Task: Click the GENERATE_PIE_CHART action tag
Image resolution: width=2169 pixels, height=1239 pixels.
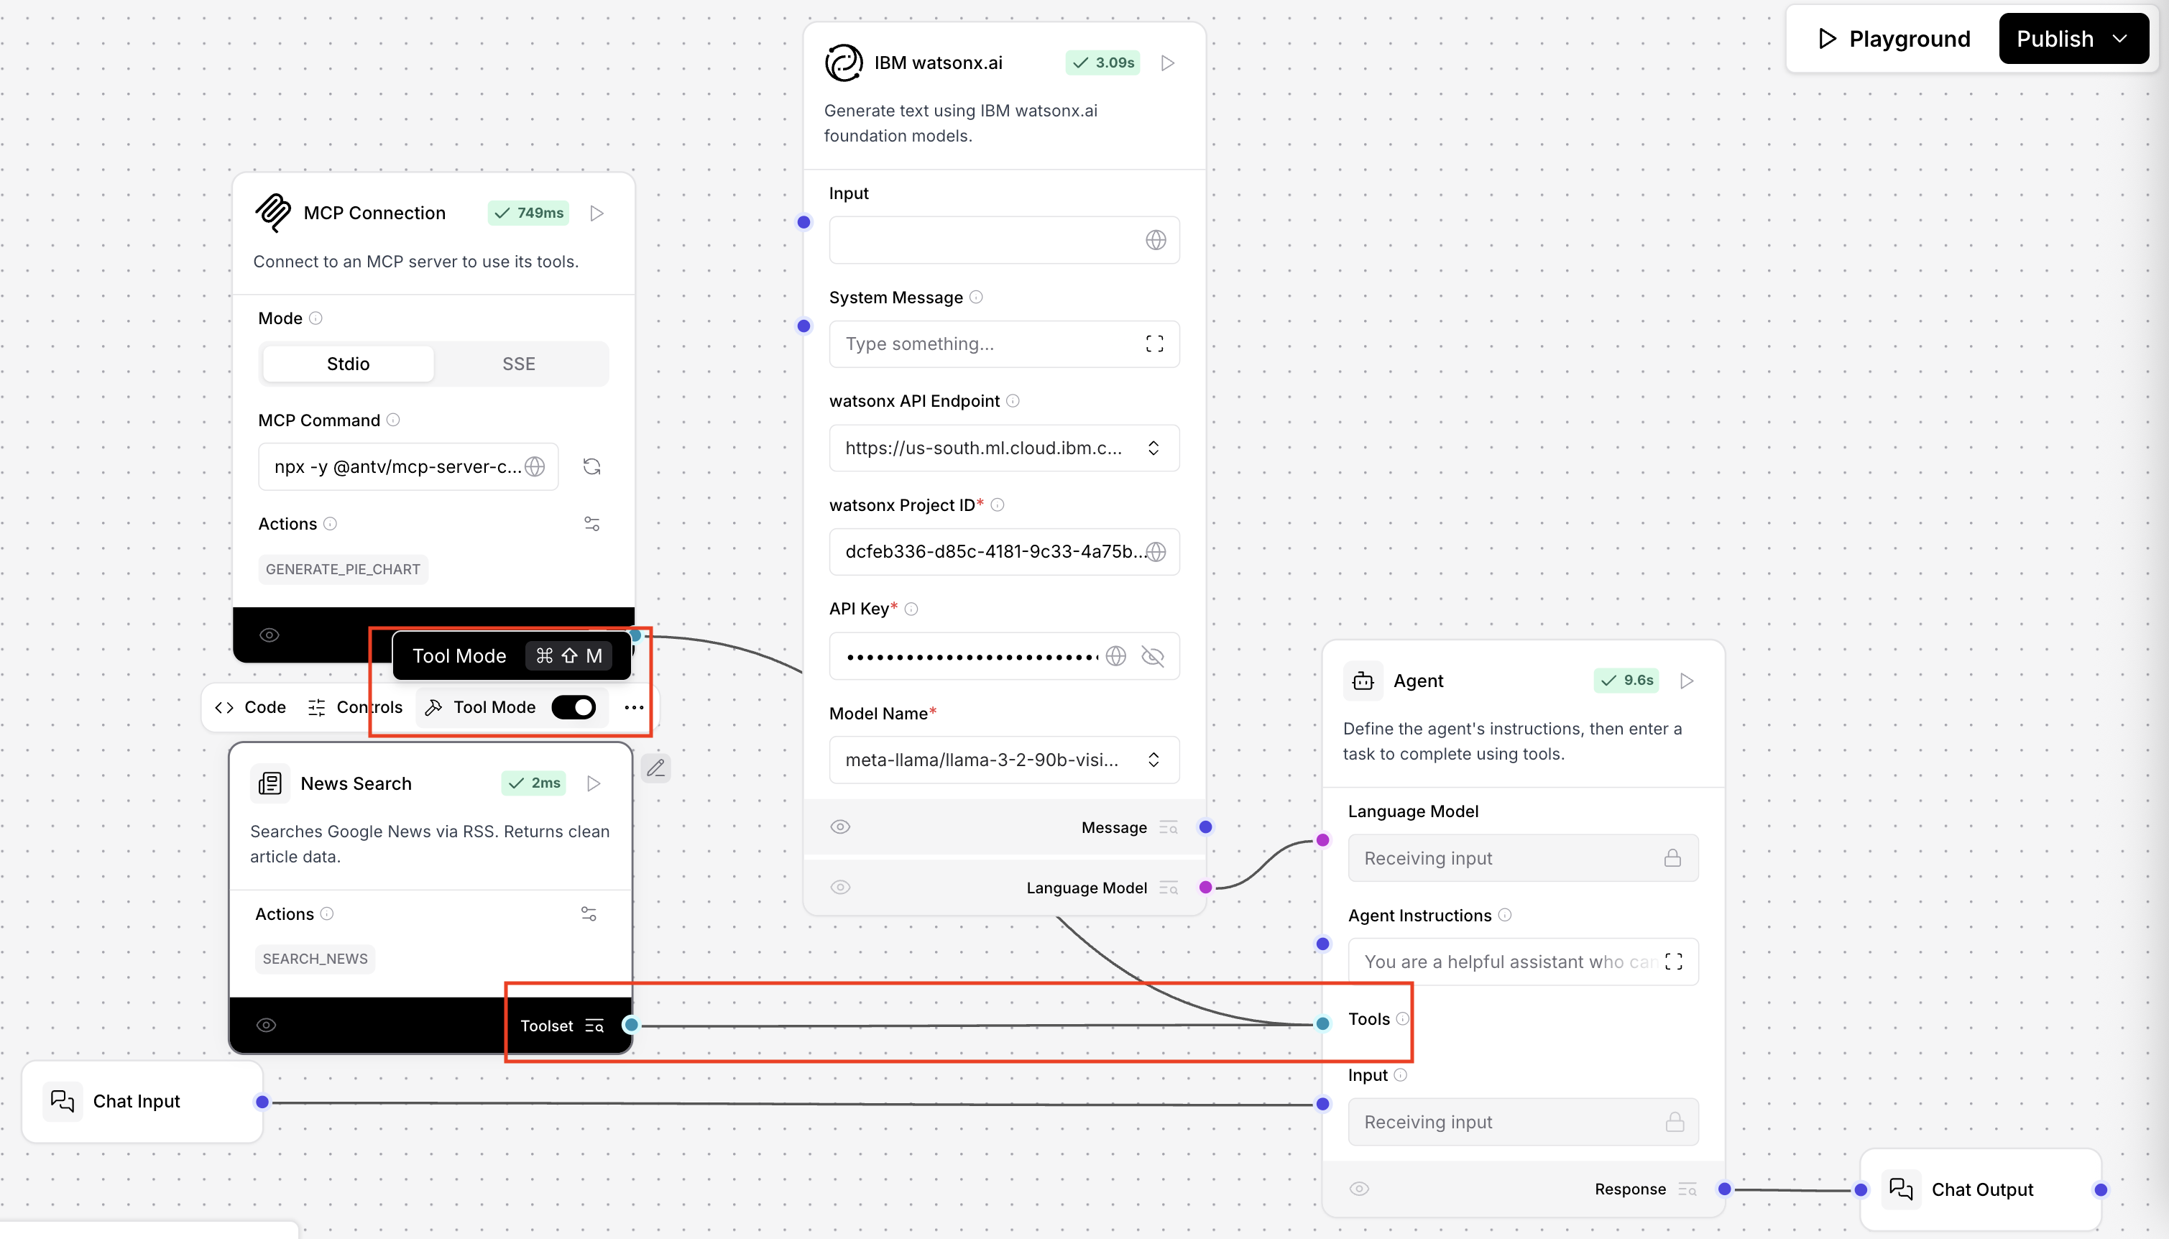Action: [x=343, y=569]
